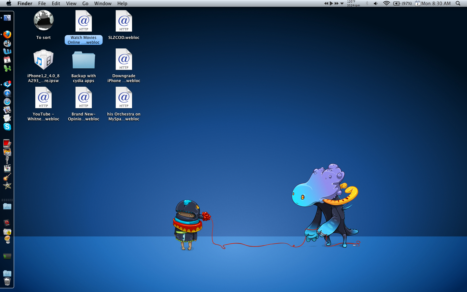467x292 pixels.
Task: Launch Firefox from the dock
Action: (x=7, y=34)
